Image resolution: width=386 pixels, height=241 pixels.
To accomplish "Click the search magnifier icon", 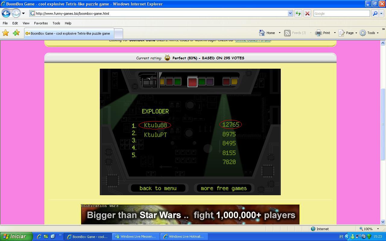I will pyautogui.click(x=375, y=13).
